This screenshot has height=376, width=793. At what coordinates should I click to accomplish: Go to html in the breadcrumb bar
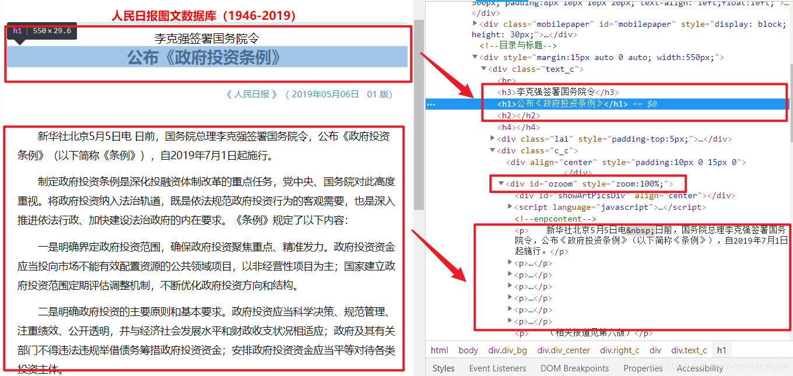(440, 350)
